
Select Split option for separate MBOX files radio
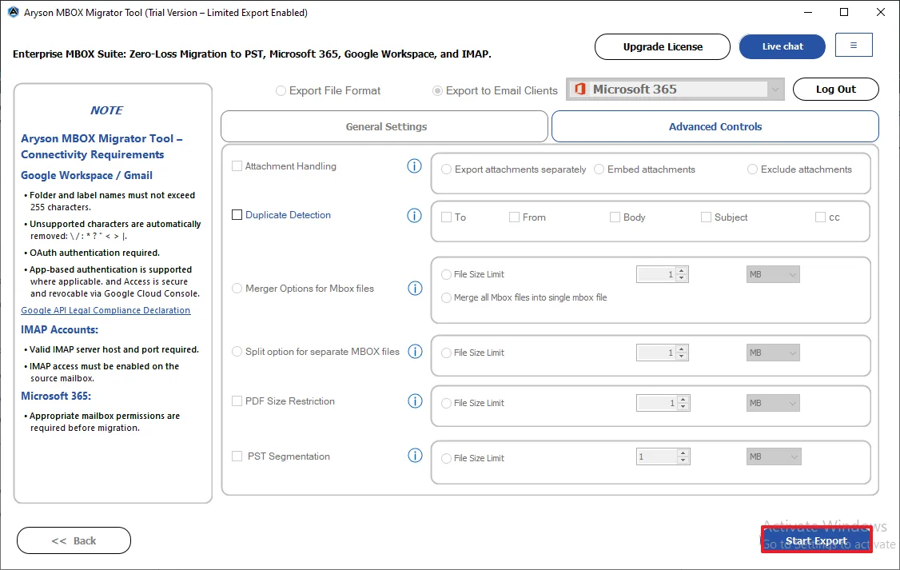coord(237,351)
